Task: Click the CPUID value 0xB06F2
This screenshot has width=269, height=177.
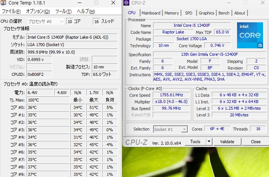Action: [x=39, y=74]
